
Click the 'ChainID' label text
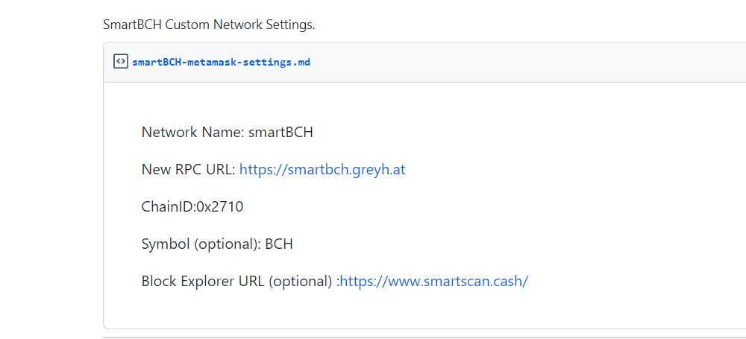[167, 207]
